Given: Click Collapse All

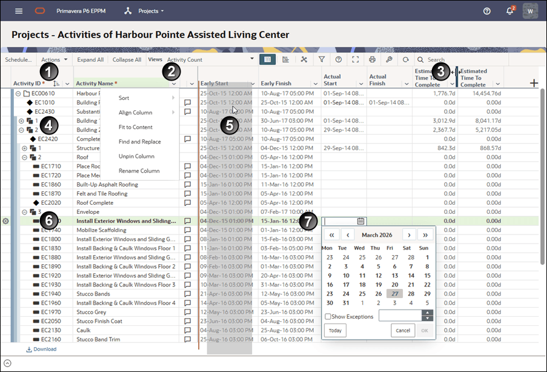Looking at the screenshot, I should [x=127, y=59].
